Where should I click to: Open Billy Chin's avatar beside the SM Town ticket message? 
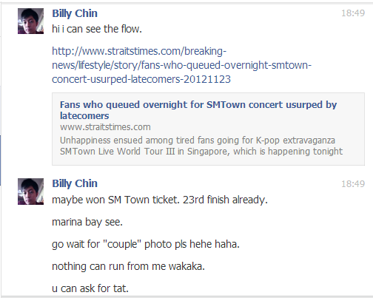[30, 192]
